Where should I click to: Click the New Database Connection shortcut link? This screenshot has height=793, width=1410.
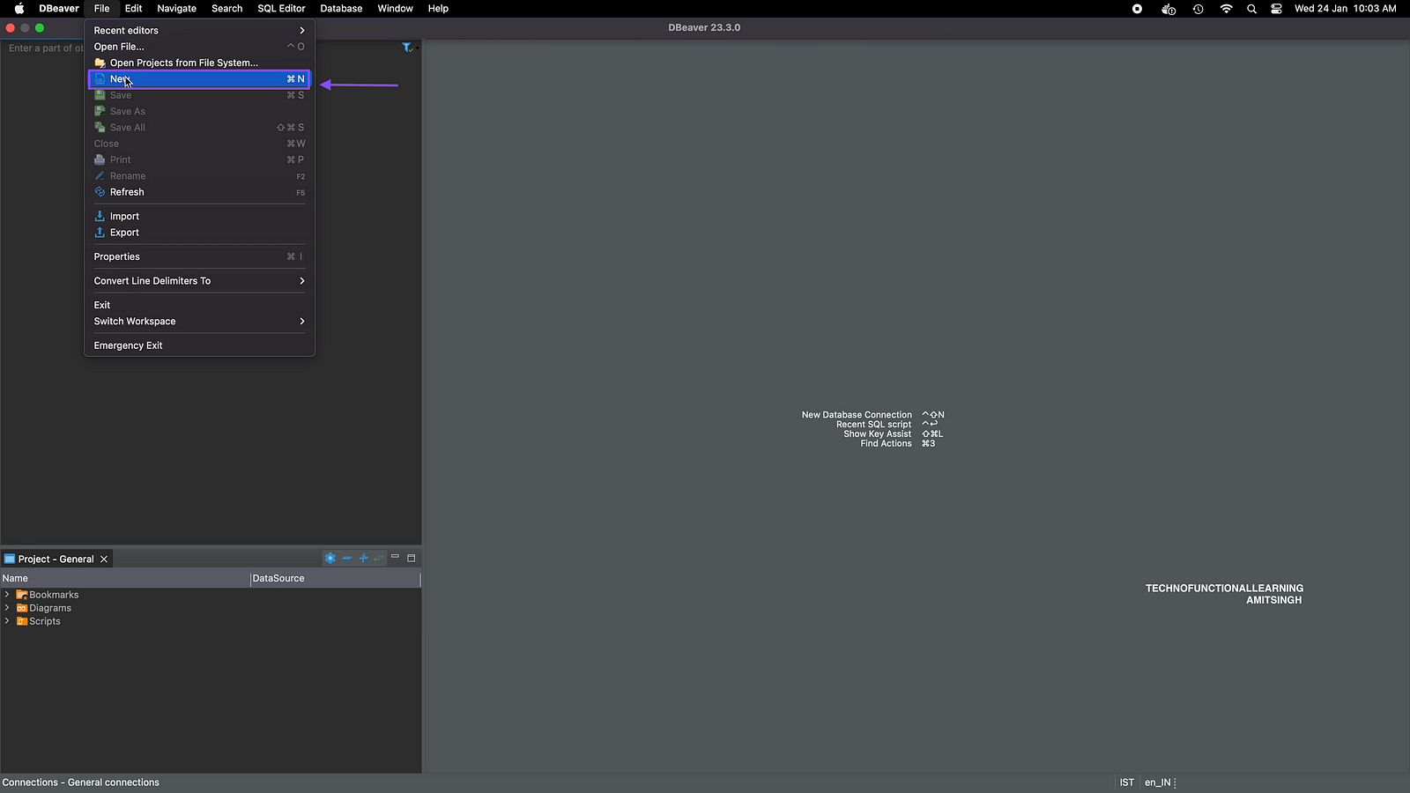[856, 414]
